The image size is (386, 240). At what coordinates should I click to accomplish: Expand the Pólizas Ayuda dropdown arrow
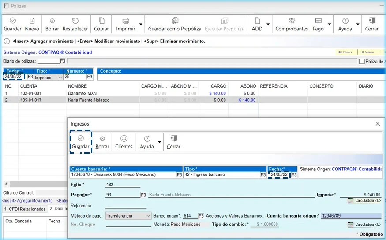click(358, 24)
